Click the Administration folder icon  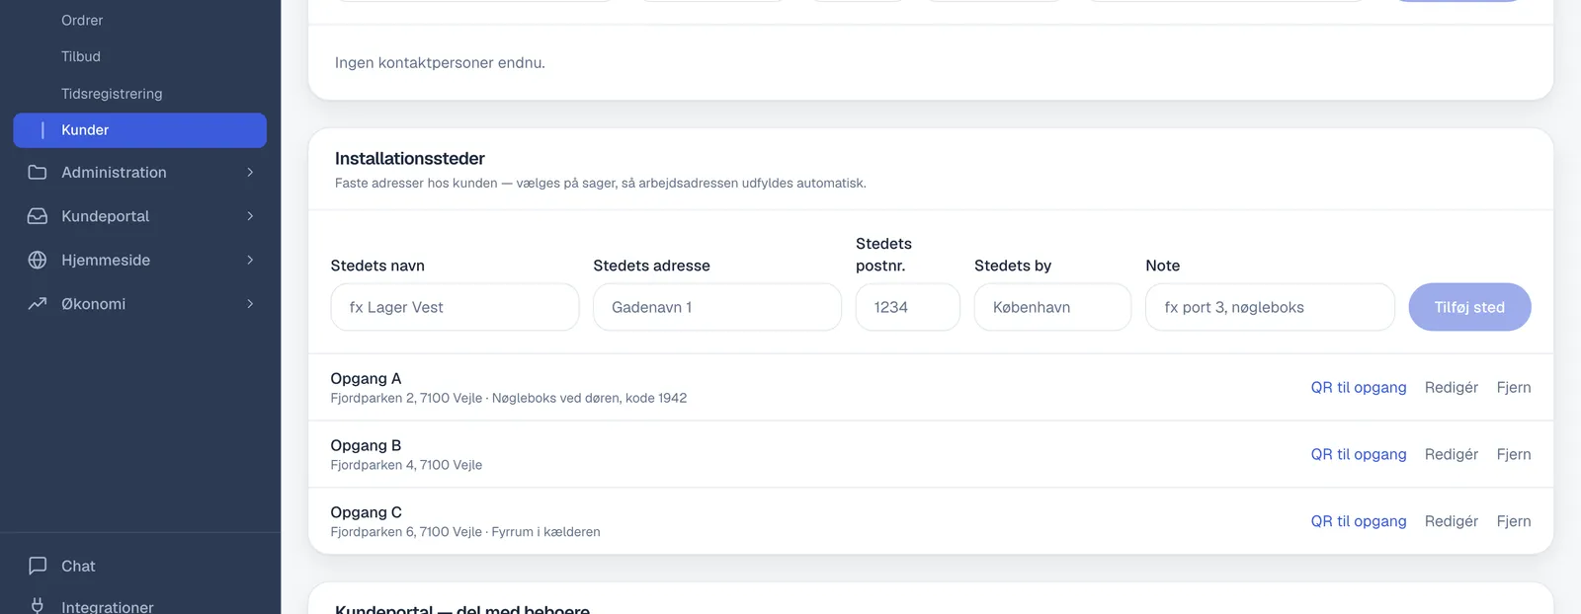tap(38, 173)
